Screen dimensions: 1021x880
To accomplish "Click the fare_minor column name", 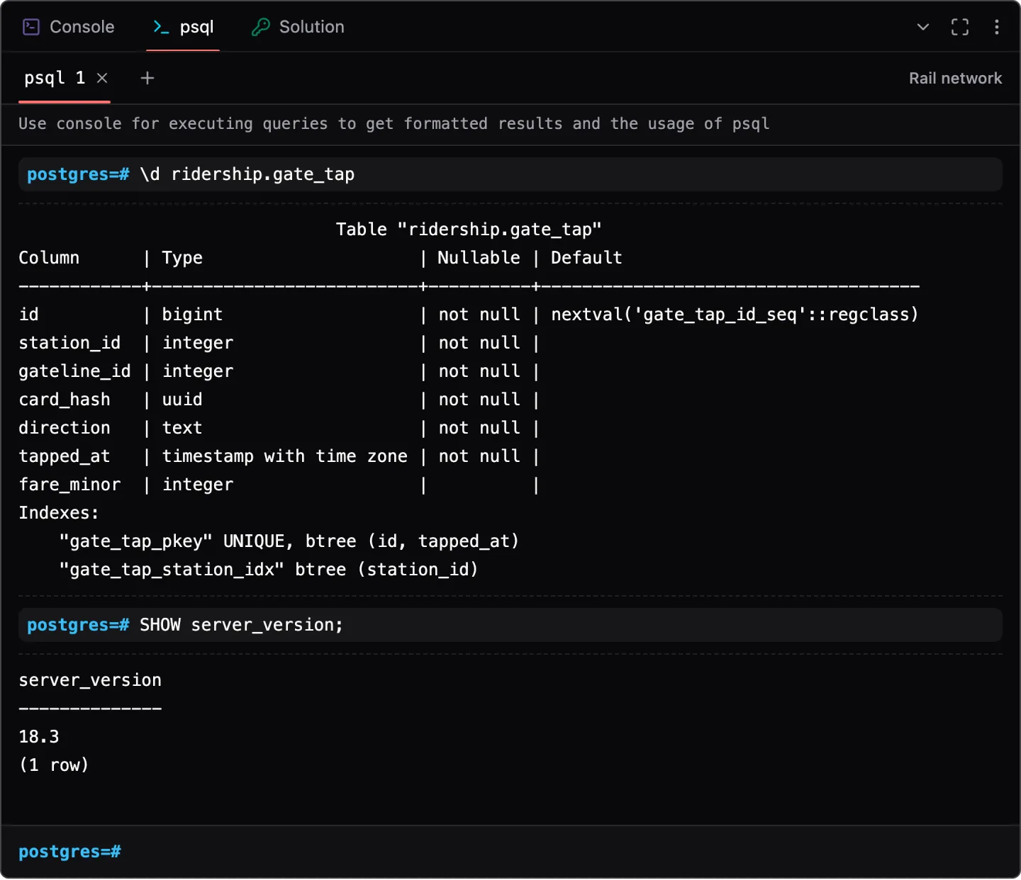I will coord(69,485).
